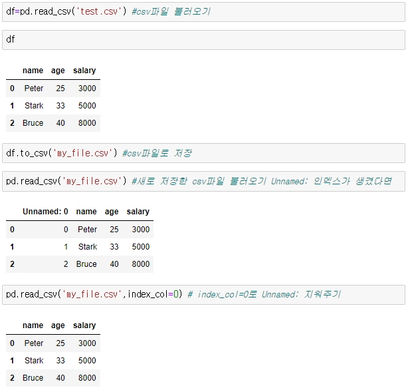Click age 33 in the Unnamed table

tap(114, 247)
